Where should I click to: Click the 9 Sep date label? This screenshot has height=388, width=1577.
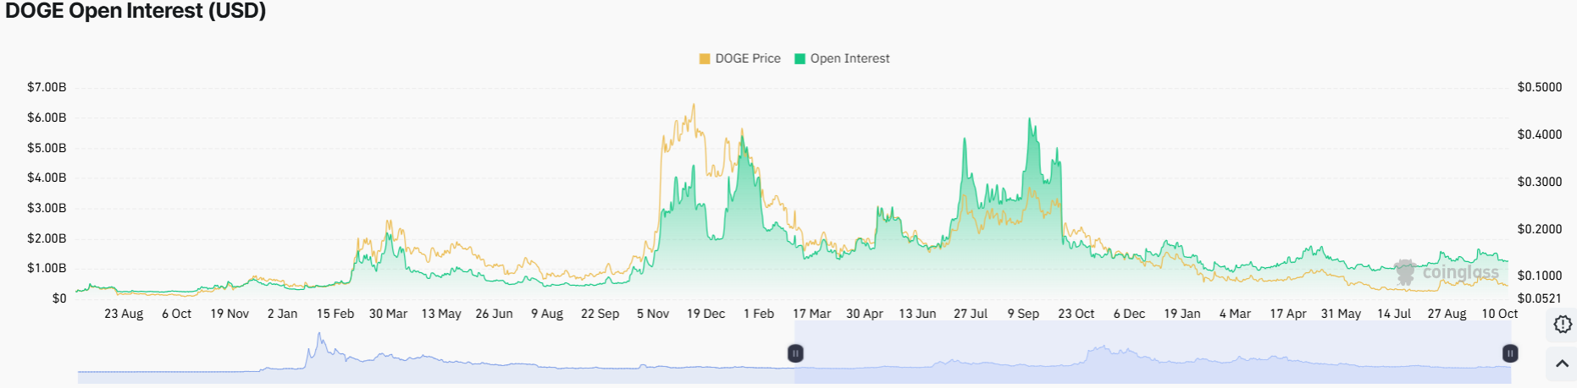[x=1024, y=314]
